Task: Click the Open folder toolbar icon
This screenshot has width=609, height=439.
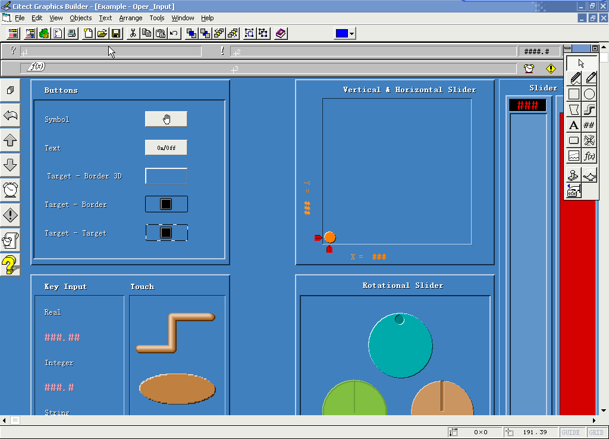Action: (102, 33)
